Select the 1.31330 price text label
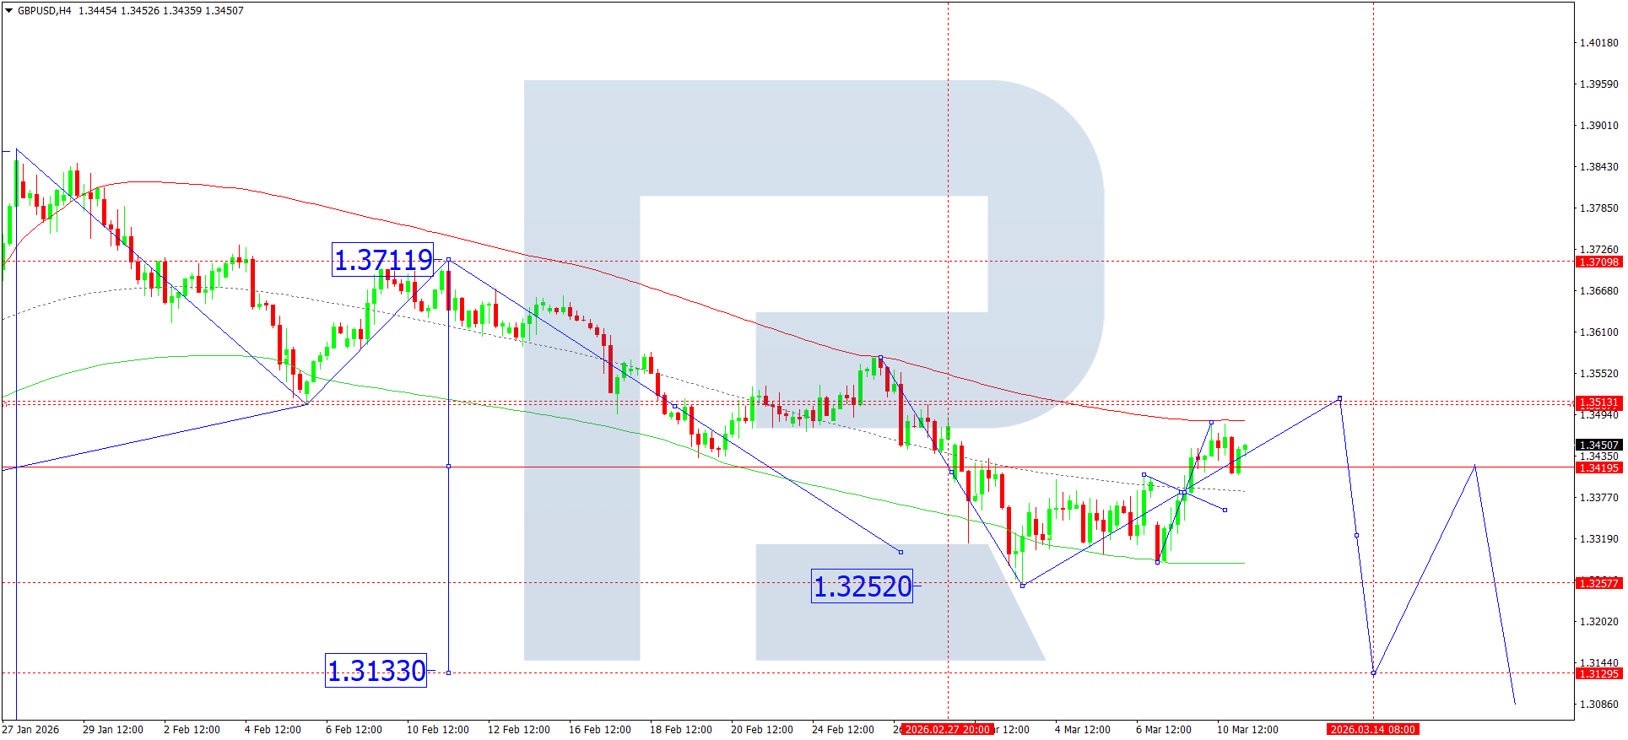The height and width of the screenshot is (740, 1628). point(376,671)
